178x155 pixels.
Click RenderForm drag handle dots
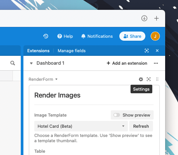point(157,79)
